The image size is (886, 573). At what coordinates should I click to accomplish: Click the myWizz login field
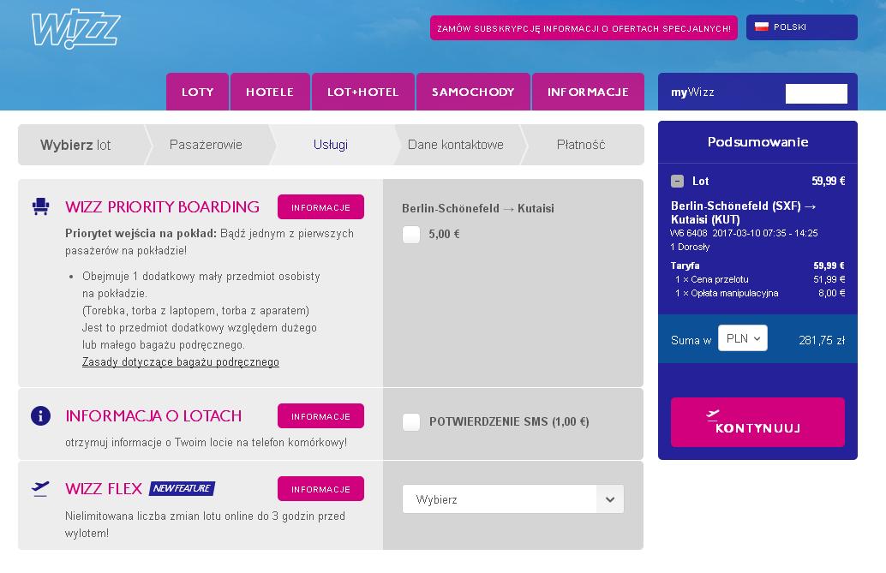[817, 93]
